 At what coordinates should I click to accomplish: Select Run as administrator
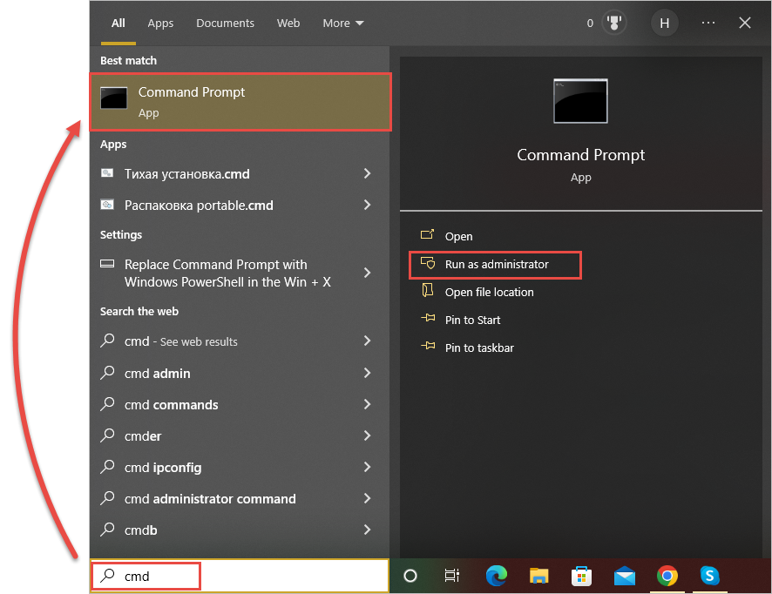pyautogui.click(x=496, y=264)
